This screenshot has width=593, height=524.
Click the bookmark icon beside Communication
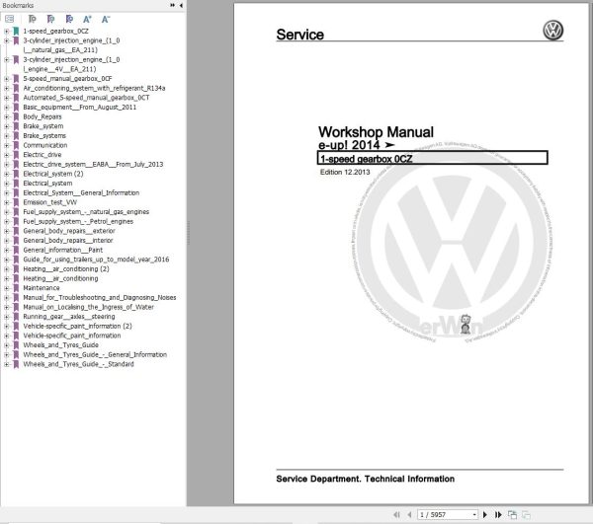click(16, 145)
